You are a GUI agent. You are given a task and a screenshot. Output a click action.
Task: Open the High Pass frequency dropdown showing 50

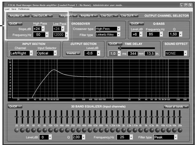(47, 35)
